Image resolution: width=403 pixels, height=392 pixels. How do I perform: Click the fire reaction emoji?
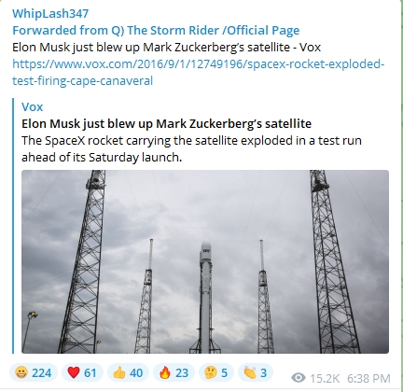coord(165,372)
